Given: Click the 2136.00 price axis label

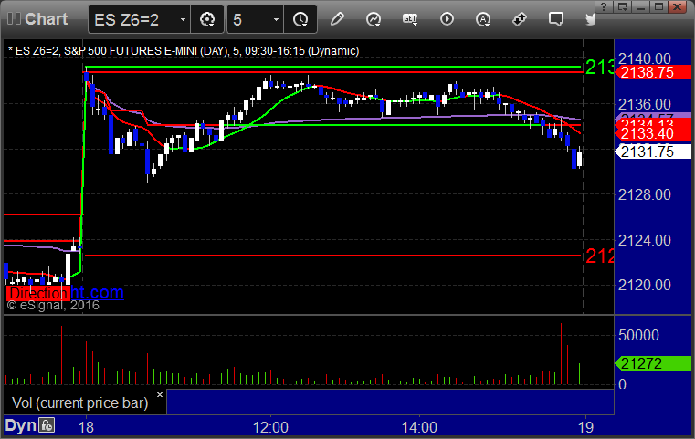Looking at the screenshot, I should click(x=645, y=105).
